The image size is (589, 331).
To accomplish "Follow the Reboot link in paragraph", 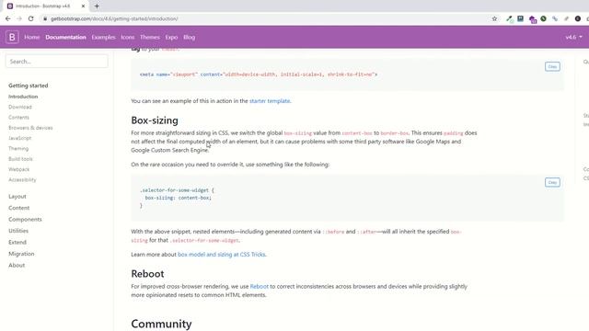I will point(260,286).
